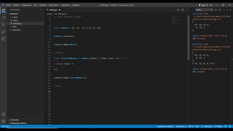The height and width of the screenshot is (131, 233).
Task: Split the editor to the right
Action: [182, 10]
